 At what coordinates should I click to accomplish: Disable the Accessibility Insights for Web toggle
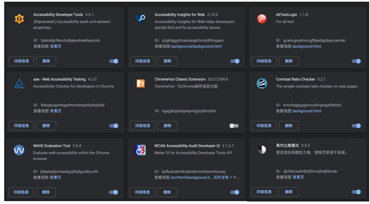pyautogui.click(x=235, y=61)
